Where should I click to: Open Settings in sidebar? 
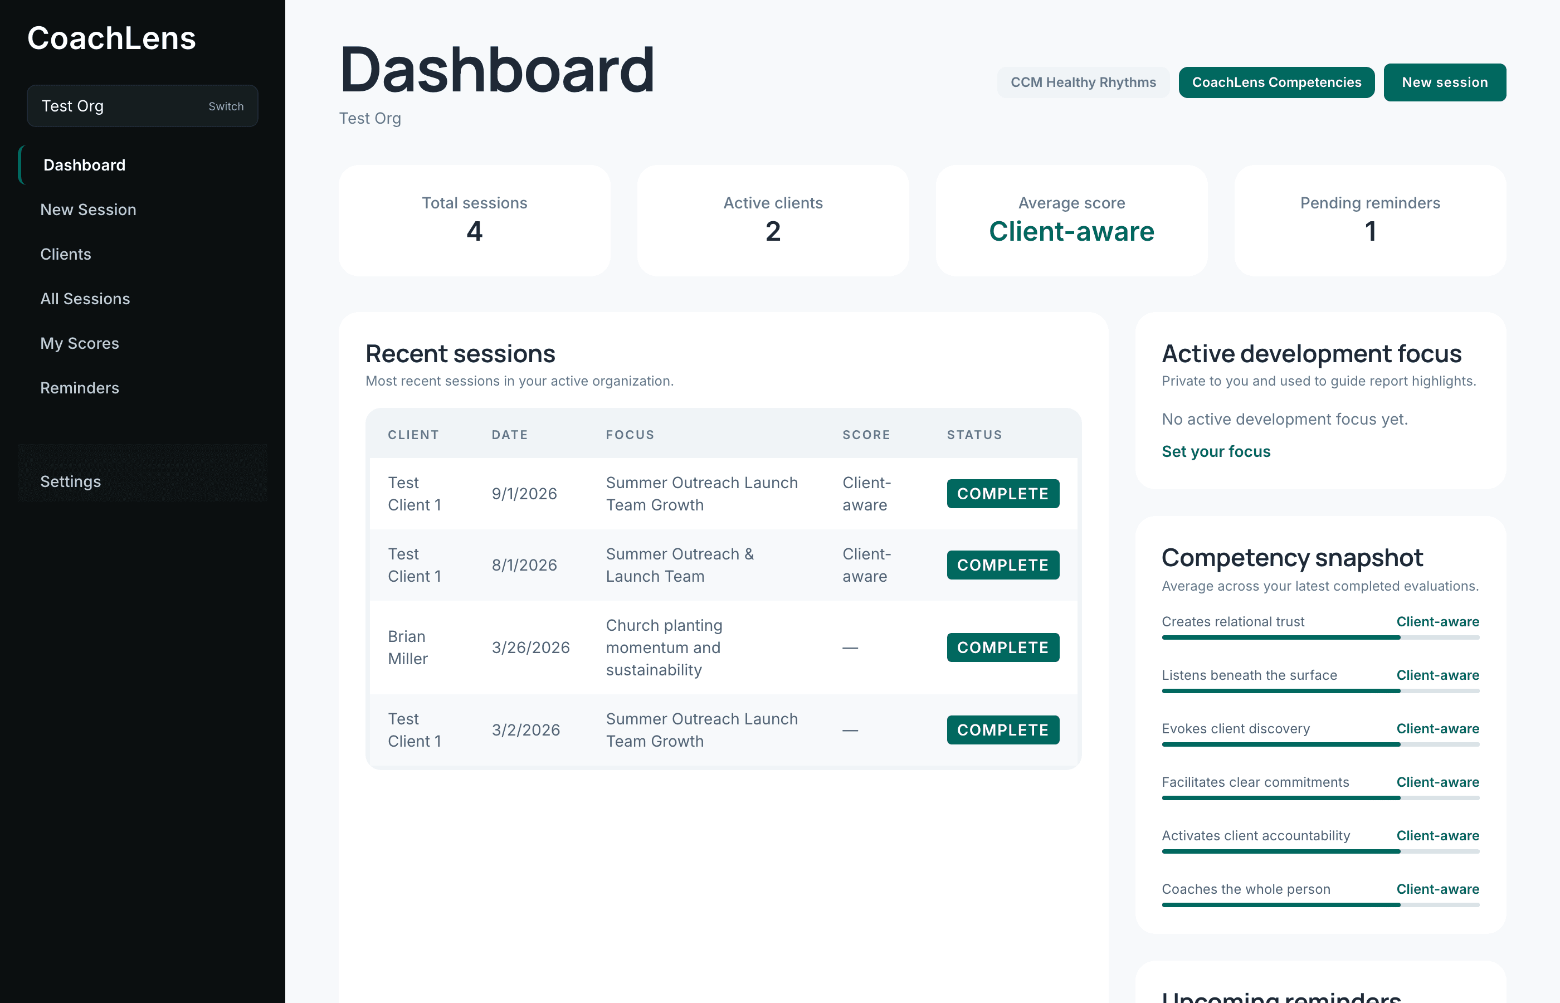tap(143, 481)
